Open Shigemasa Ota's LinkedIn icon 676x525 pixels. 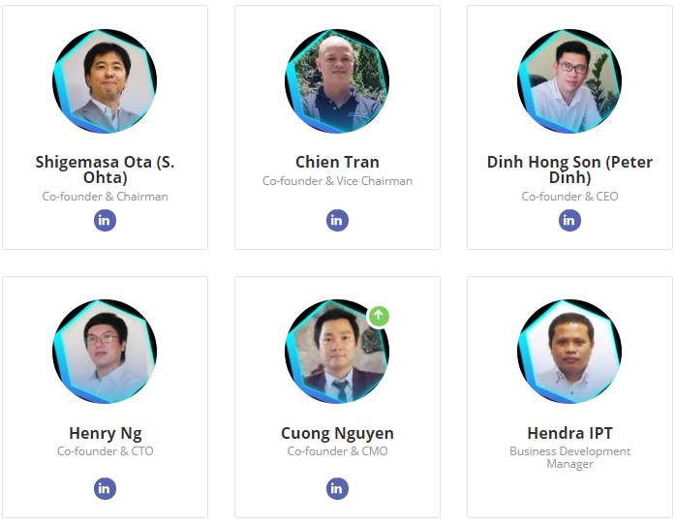tap(105, 220)
